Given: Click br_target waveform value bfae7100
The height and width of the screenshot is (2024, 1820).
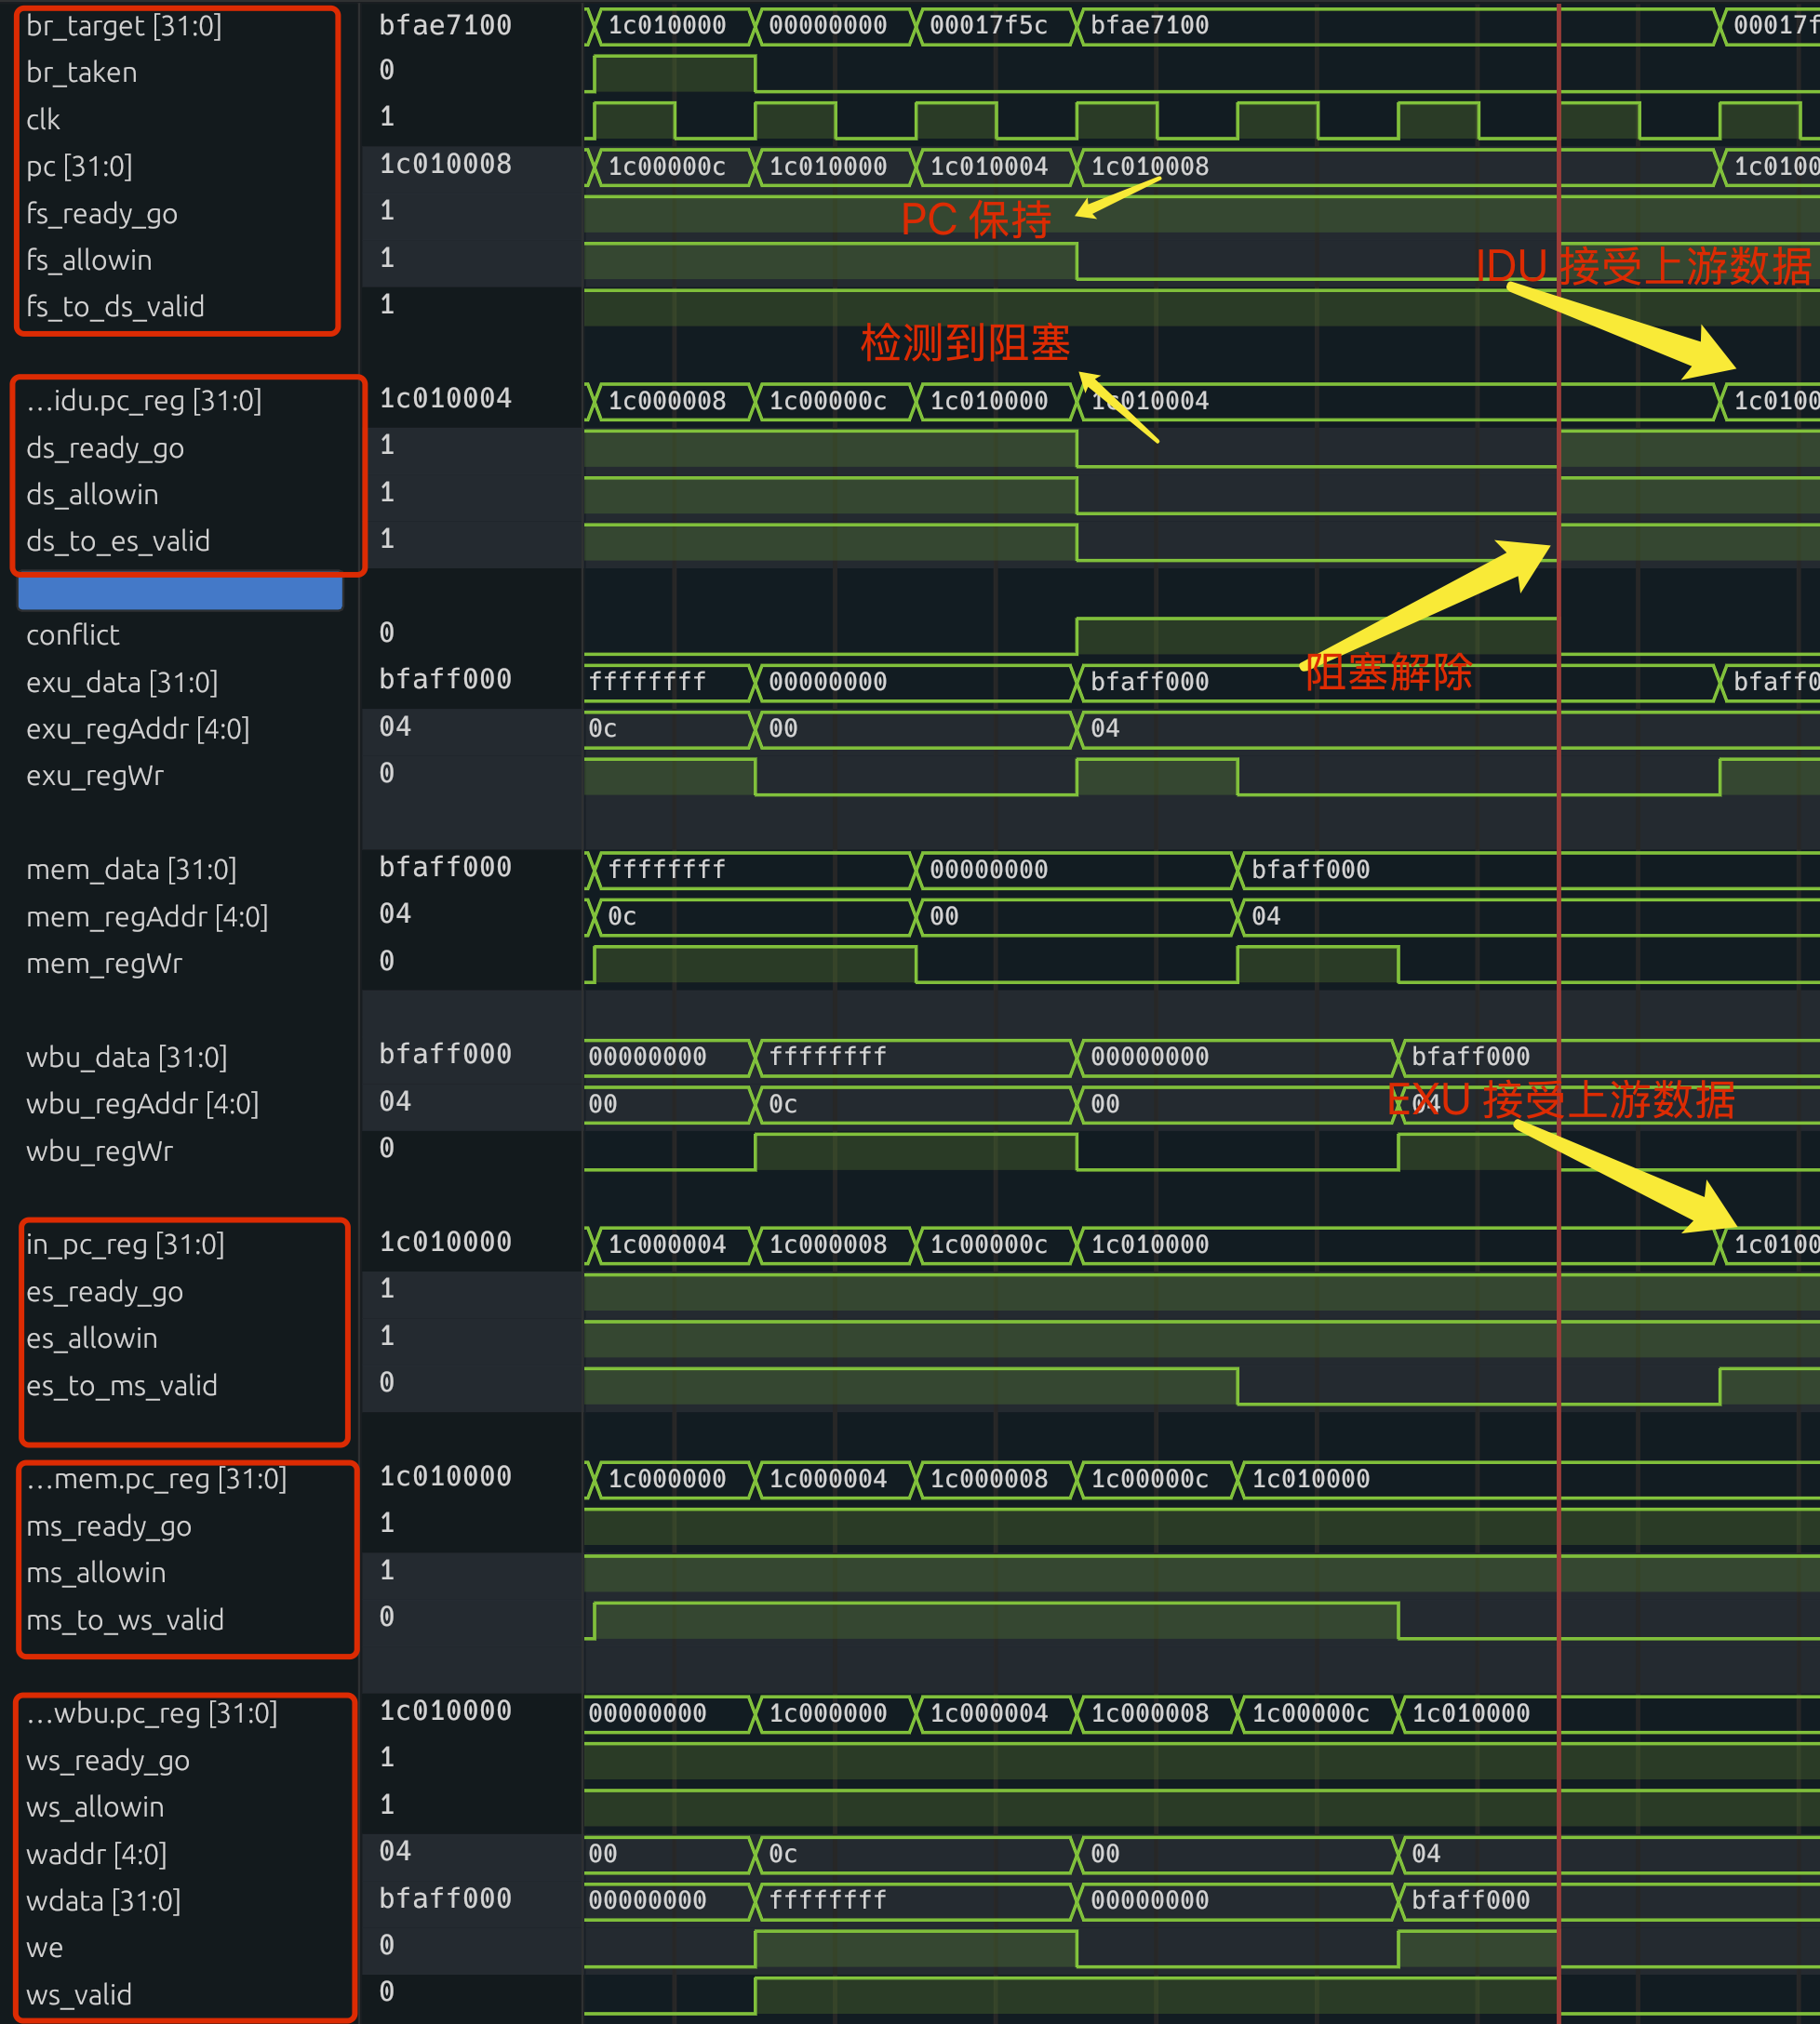Looking at the screenshot, I should tap(1150, 26).
